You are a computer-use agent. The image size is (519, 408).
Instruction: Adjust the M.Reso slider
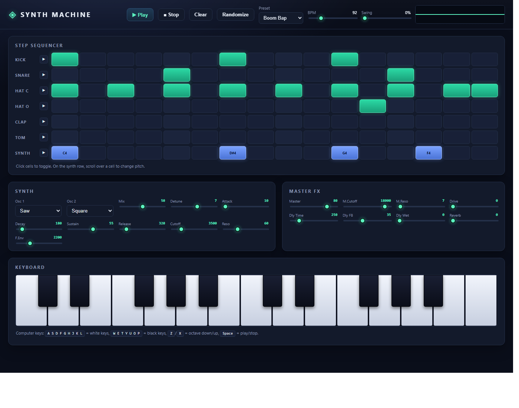pyautogui.click(x=420, y=207)
